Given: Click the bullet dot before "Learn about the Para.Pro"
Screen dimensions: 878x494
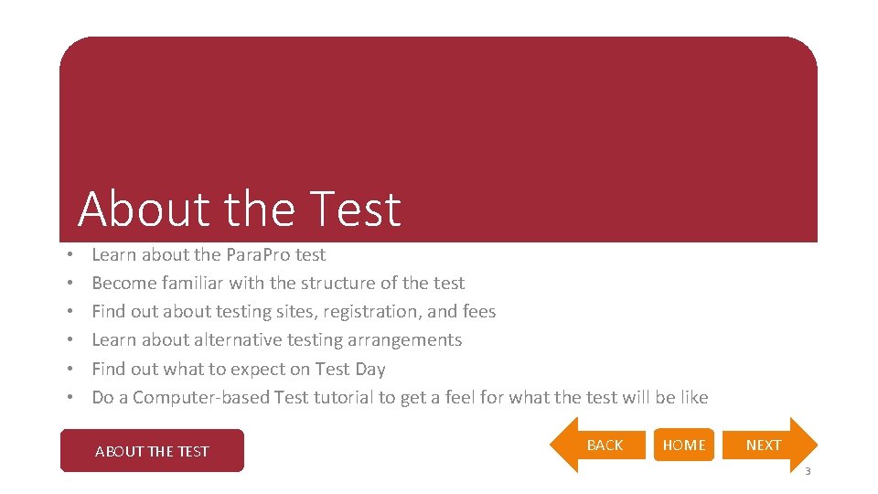Looking at the screenshot, I should tap(69, 255).
